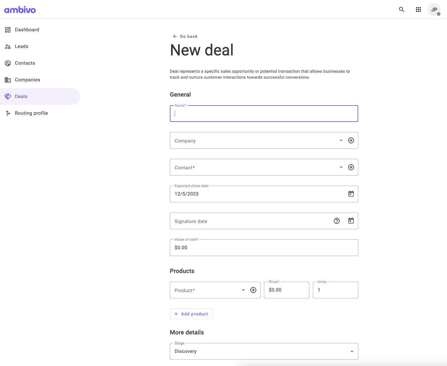Open the JP user avatar menu

point(434,10)
